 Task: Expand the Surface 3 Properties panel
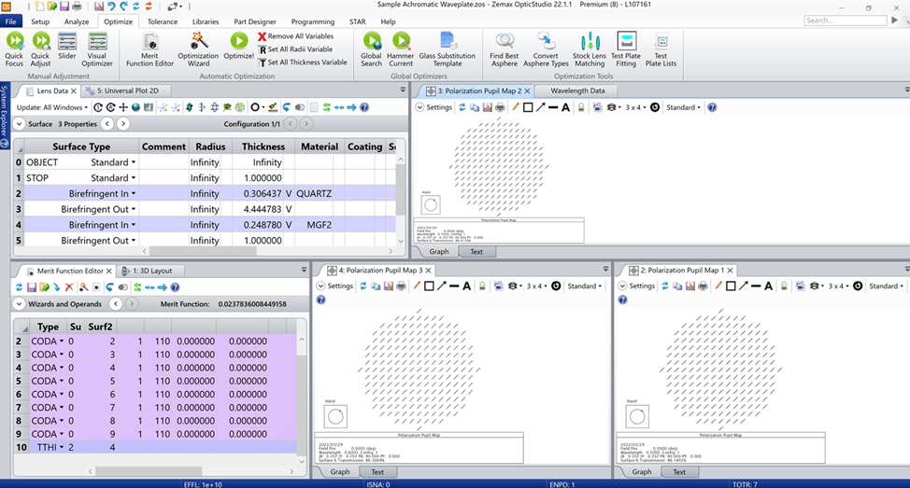[x=20, y=124]
